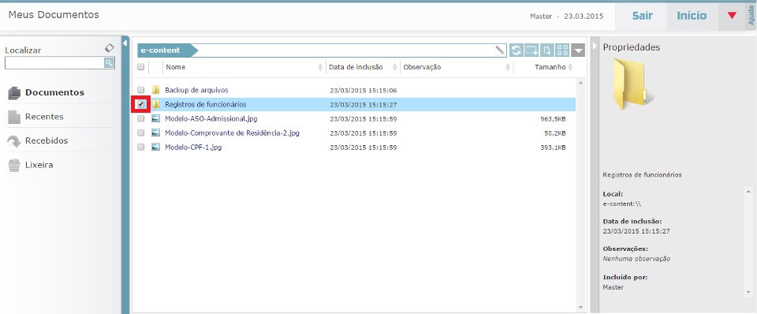Image resolution: width=757 pixels, height=314 pixels.
Task: Click the Lixeira trash bin icon
Action: click(14, 165)
